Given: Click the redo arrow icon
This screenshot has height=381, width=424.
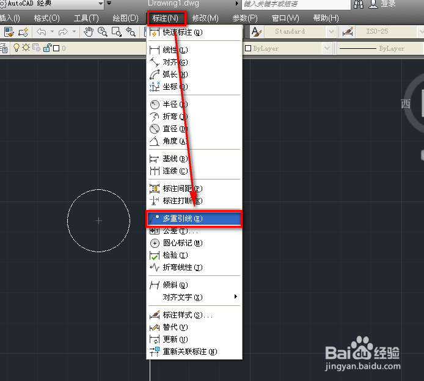Looking at the screenshot, I should tap(63, 32).
